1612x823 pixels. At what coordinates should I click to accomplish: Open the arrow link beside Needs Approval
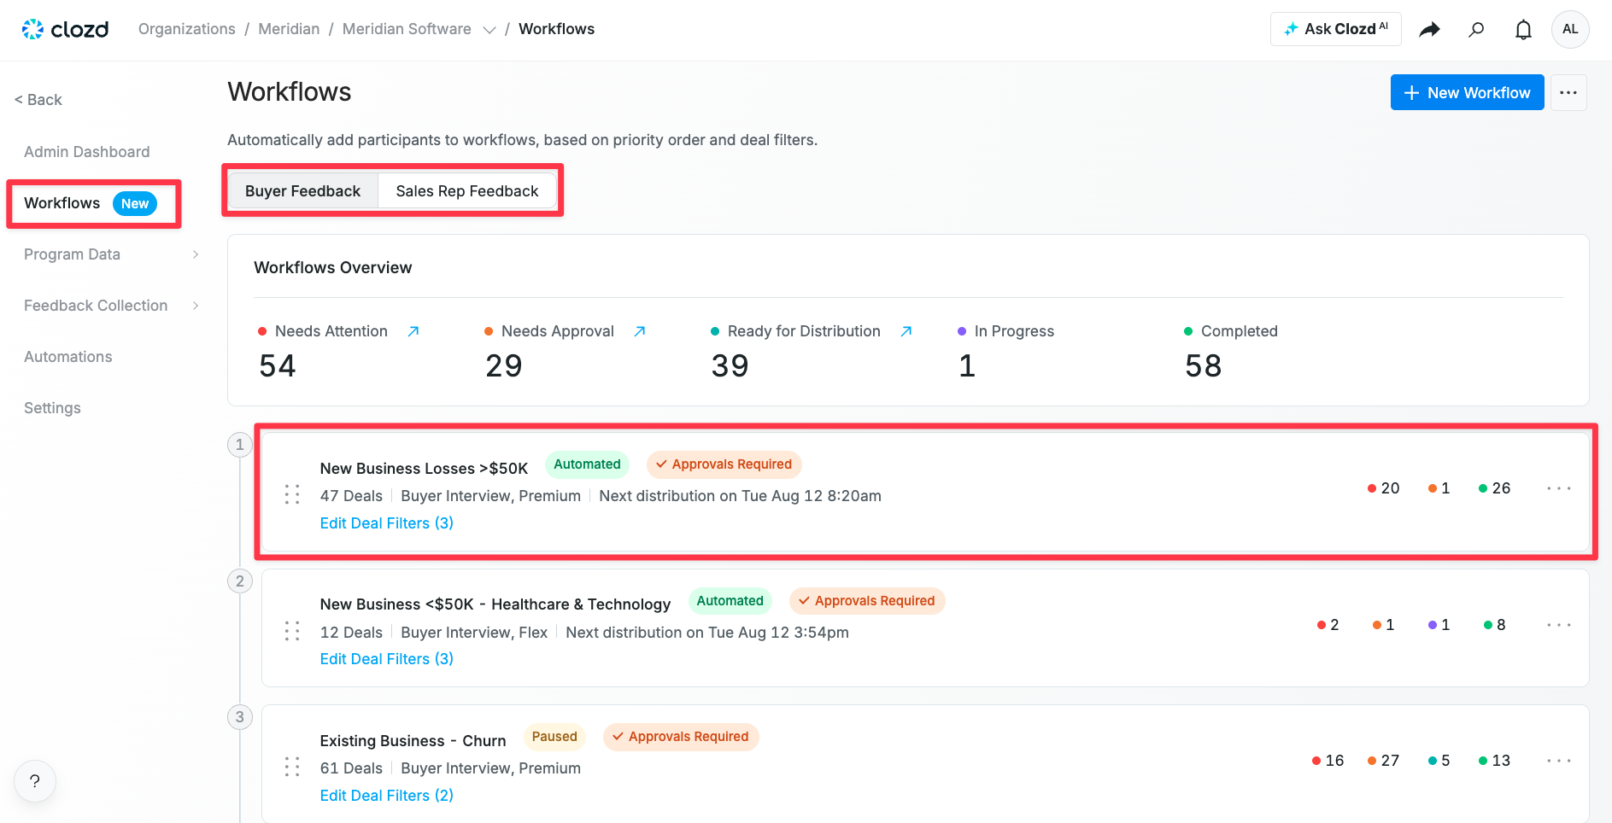(x=640, y=331)
